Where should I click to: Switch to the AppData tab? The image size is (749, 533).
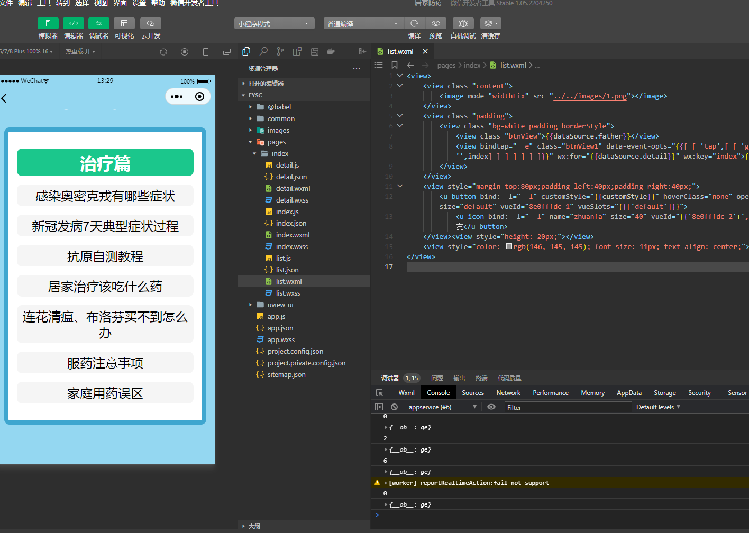(x=629, y=393)
